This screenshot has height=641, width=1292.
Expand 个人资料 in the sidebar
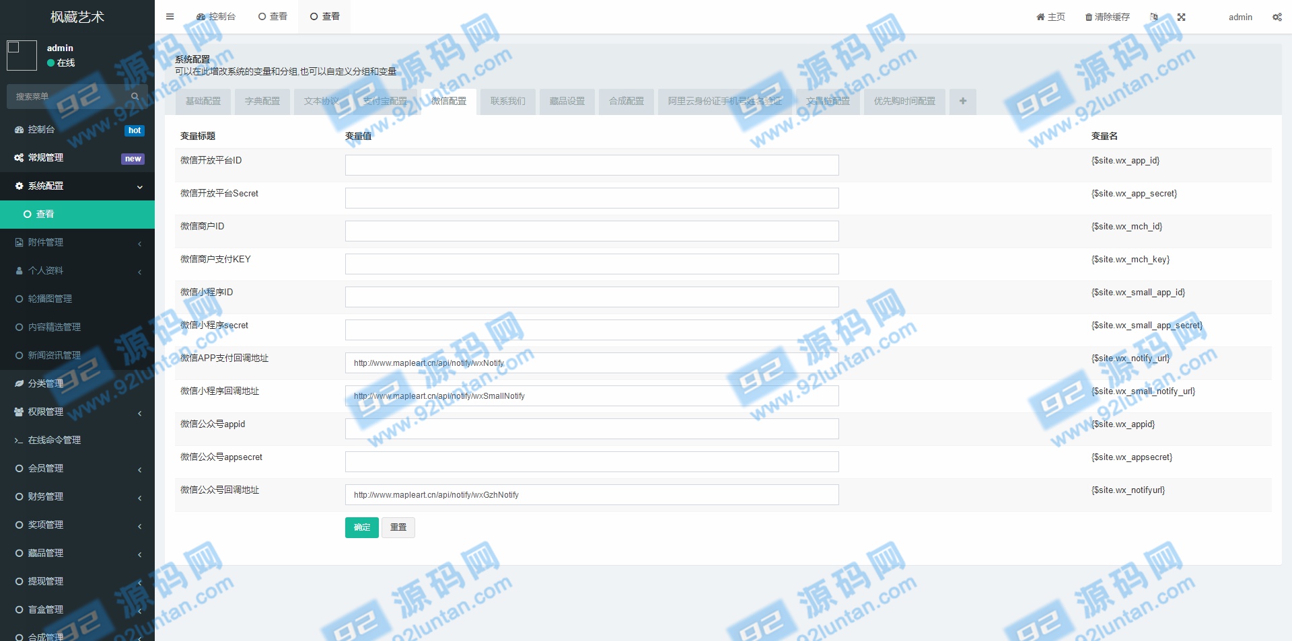(x=77, y=270)
